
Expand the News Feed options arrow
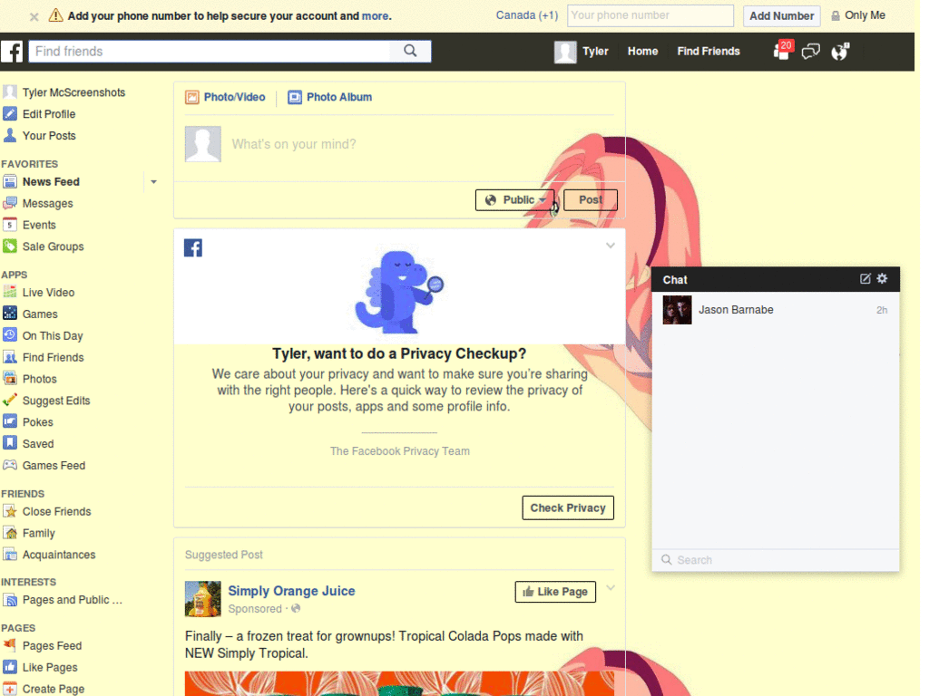pyautogui.click(x=153, y=181)
